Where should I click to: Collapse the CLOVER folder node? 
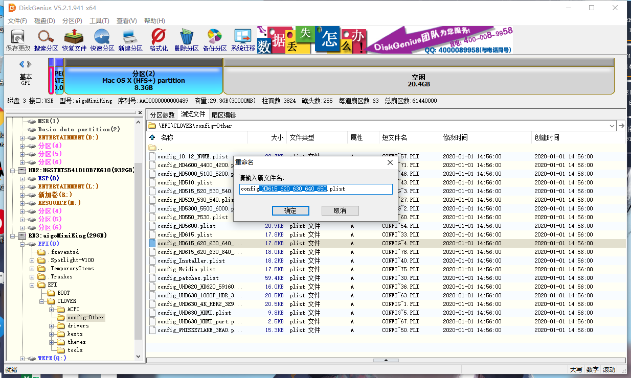coord(41,301)
